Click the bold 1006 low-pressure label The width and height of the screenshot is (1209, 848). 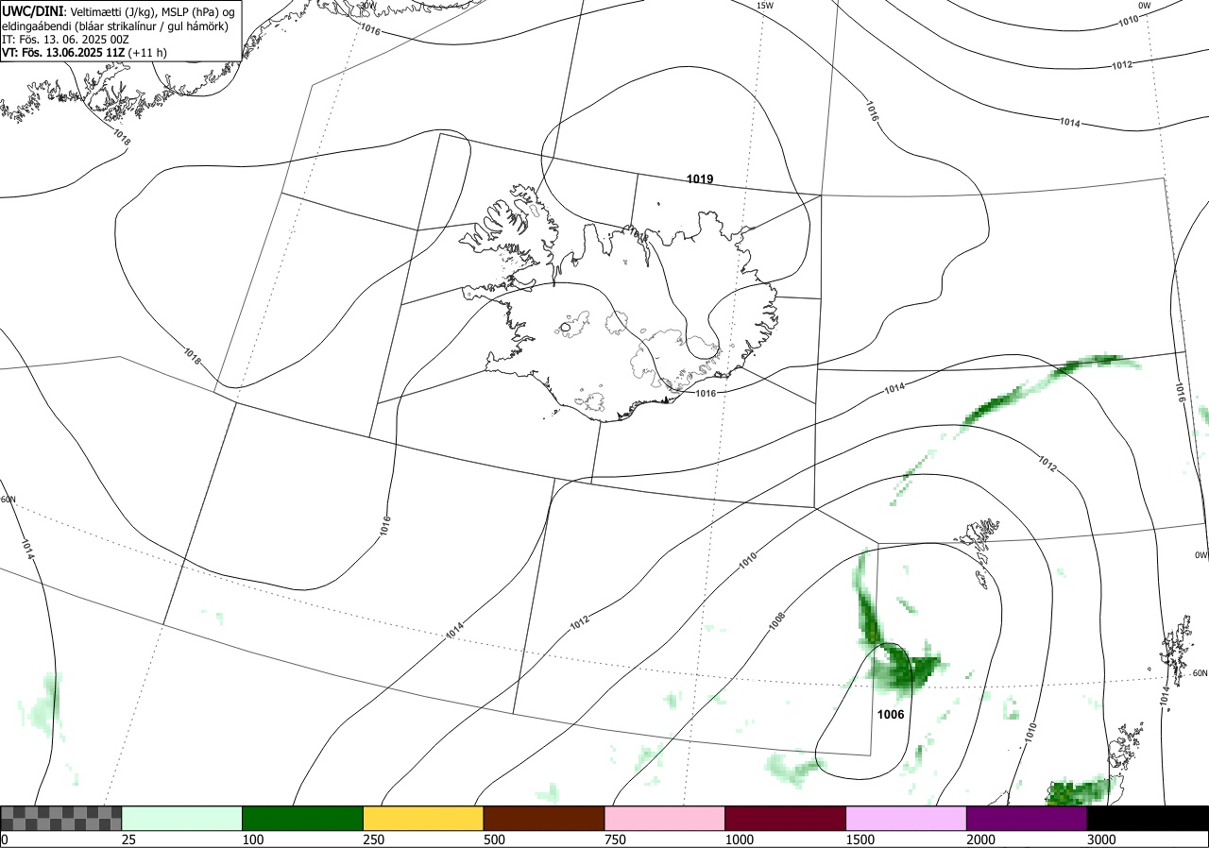click(891, 715)
